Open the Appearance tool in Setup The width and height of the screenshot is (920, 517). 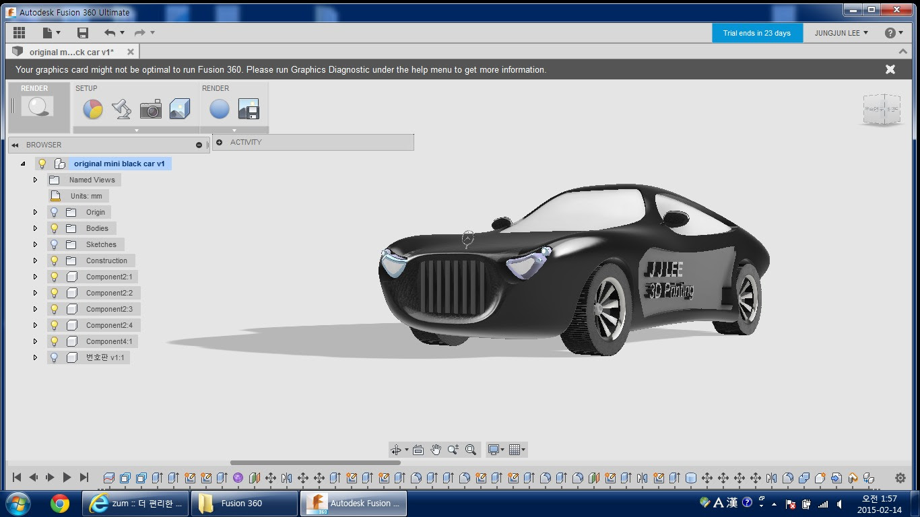(92, 109)
